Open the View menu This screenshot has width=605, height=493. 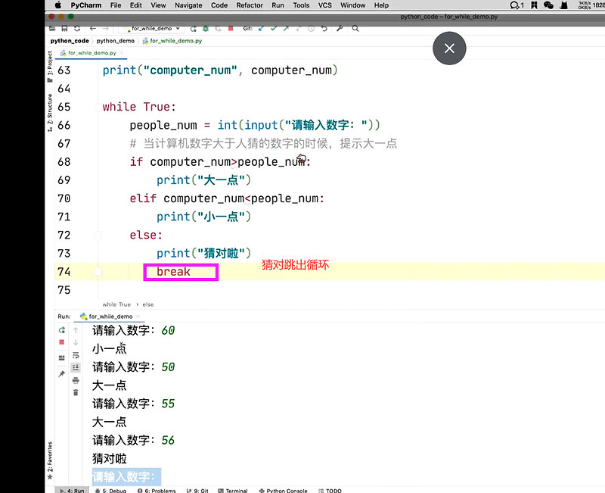click(158, 5)
